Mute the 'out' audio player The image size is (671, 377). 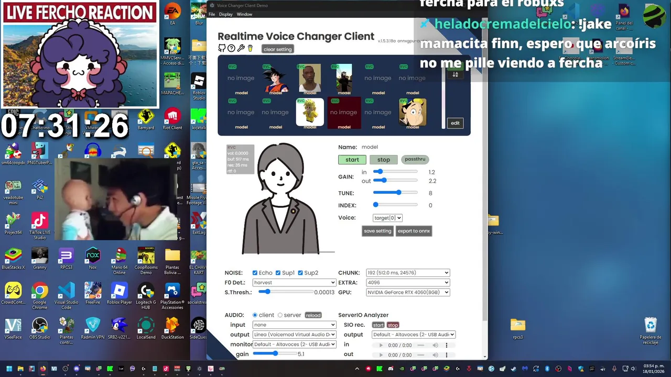(x=435, y=354)
